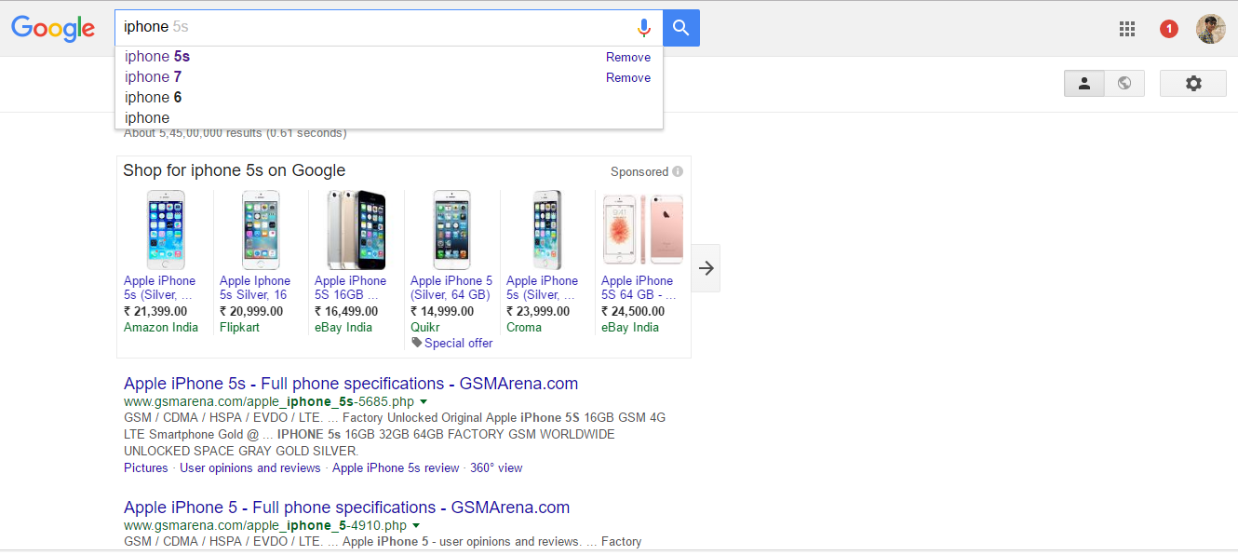Click the "Amazon India" seller text
Screen dimensions: 1238x555
[161, 328]
